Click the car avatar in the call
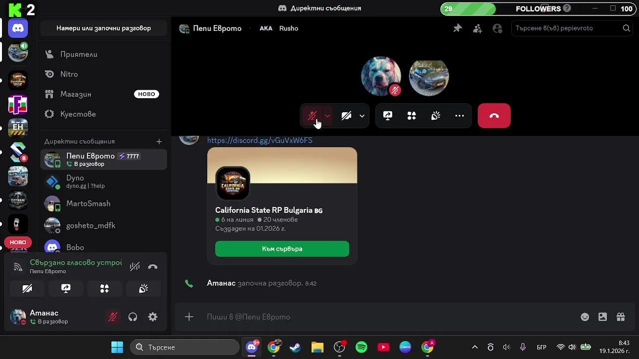Viewport: 639px width, 359px height. (429, 76)
